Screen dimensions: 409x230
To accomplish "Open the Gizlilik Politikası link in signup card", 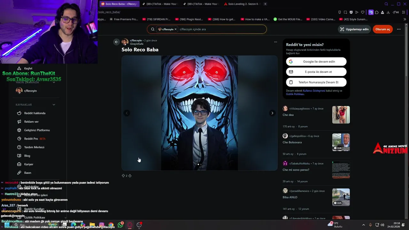I will pyautogui.click(x=295, y=94).
